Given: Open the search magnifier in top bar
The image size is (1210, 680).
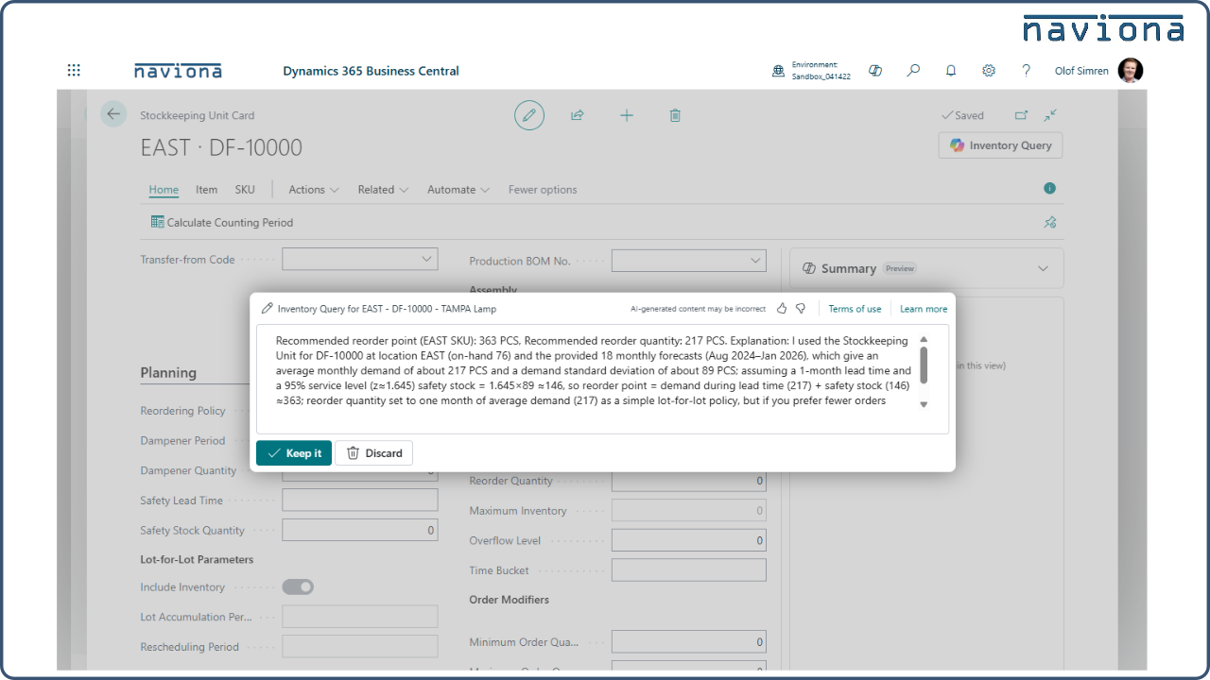Looking at the screenshot, I should [x=913, y=71].
